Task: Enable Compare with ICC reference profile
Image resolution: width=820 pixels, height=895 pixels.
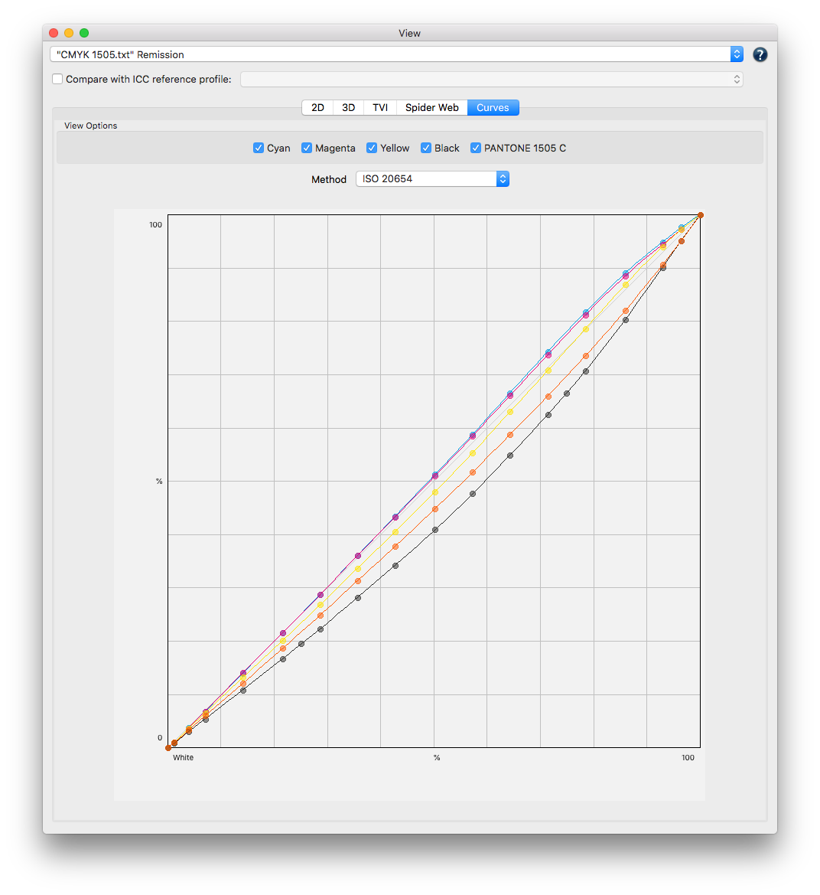Action: pos(57,79)
